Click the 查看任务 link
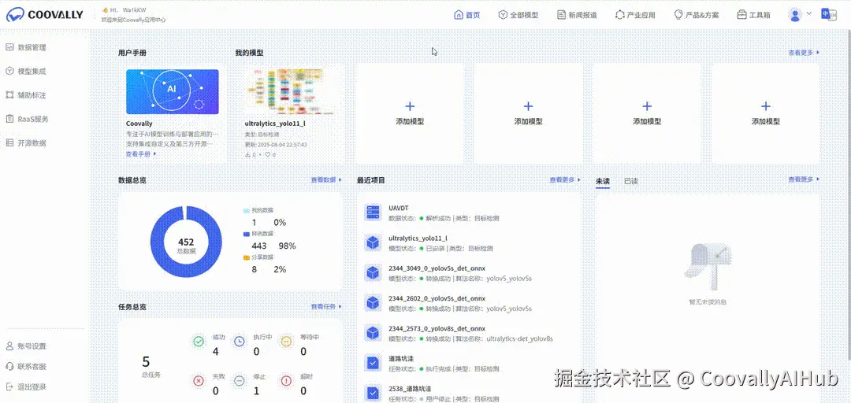 coord(326,306)
